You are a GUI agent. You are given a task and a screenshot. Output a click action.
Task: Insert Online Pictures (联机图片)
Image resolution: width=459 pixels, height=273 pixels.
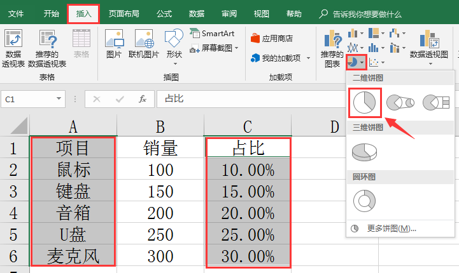pyautogui.click(x=144, y=44)
